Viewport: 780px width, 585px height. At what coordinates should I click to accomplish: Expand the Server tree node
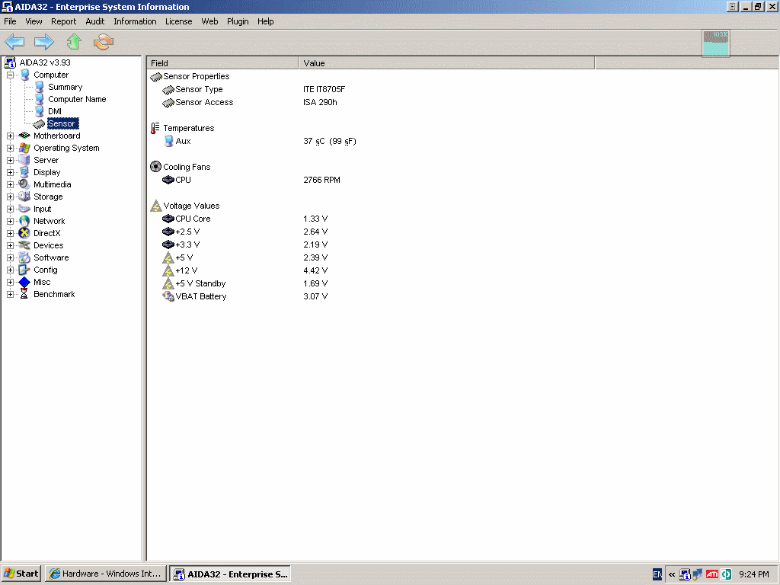[x=11, y=160]
